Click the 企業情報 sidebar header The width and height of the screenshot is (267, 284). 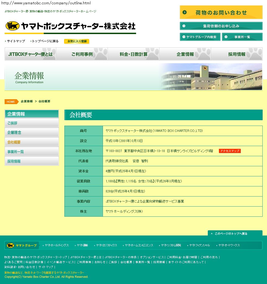[32, 114]
